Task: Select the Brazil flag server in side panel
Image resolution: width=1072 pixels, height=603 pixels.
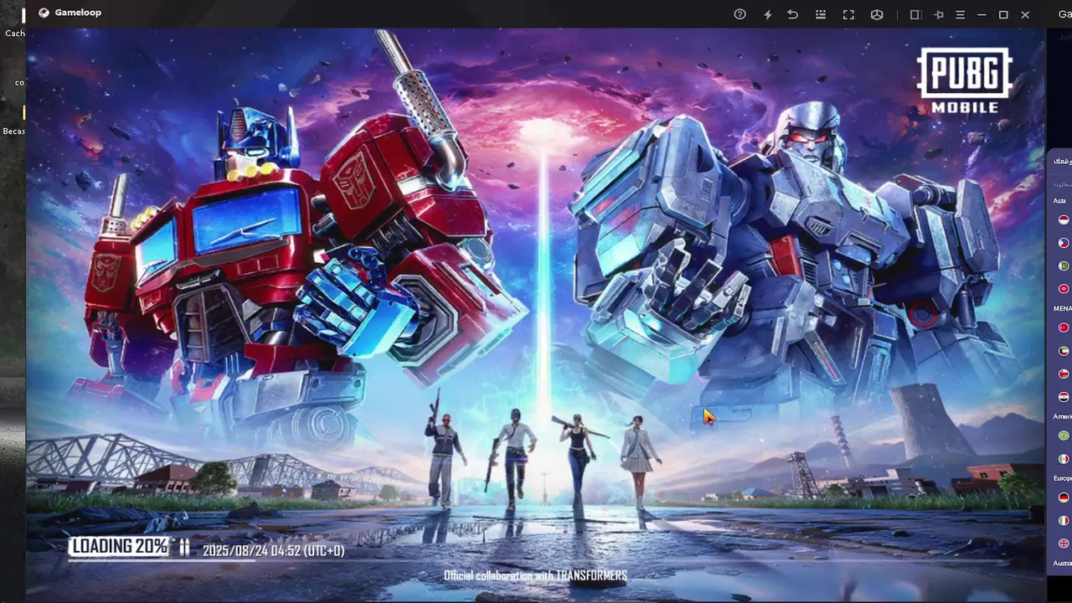Action: tap(1064, 435)
